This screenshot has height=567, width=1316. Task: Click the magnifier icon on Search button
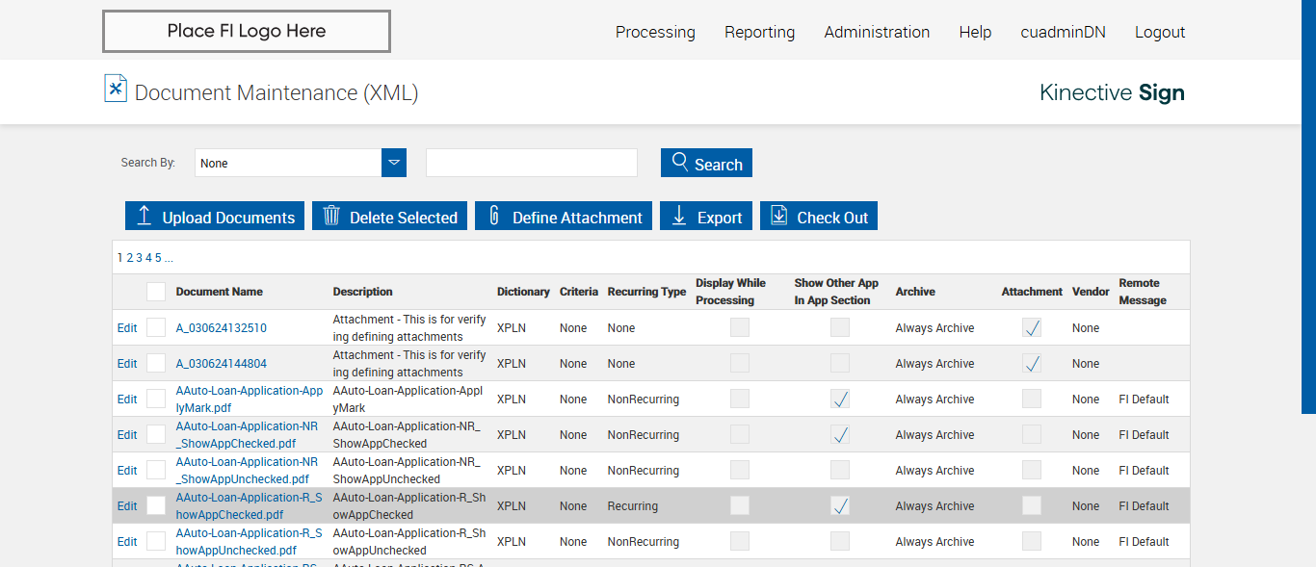coord(680,162)
